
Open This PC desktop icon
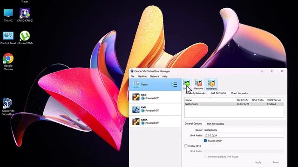(8, 15)
